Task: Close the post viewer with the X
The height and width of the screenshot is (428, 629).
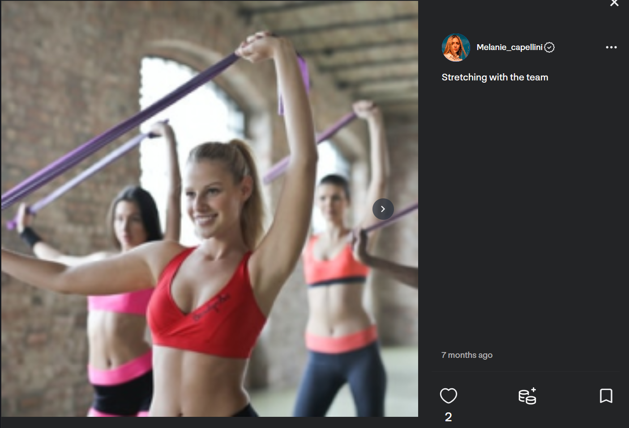Action: click(614, 3)
